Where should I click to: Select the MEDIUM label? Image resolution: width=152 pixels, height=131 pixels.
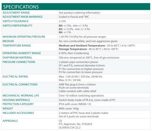(x=8, y=41)
